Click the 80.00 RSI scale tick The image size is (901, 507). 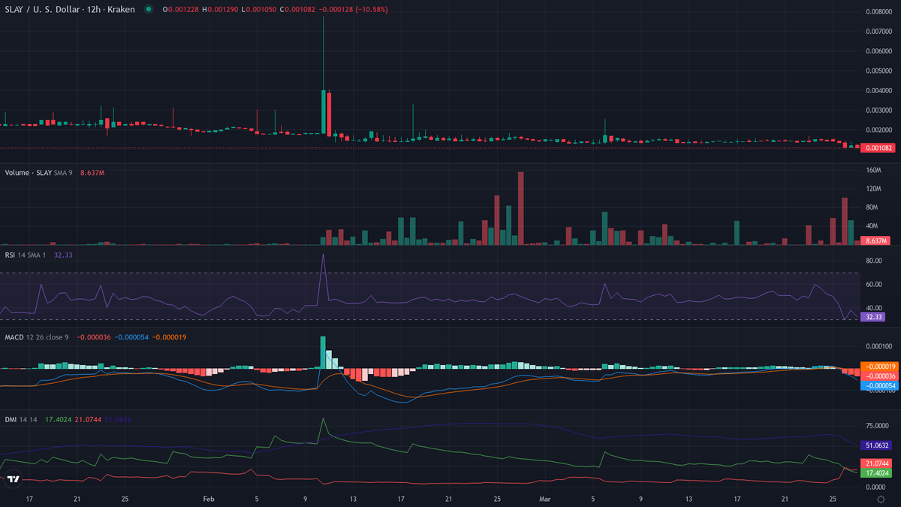click(x=873, y=261)
